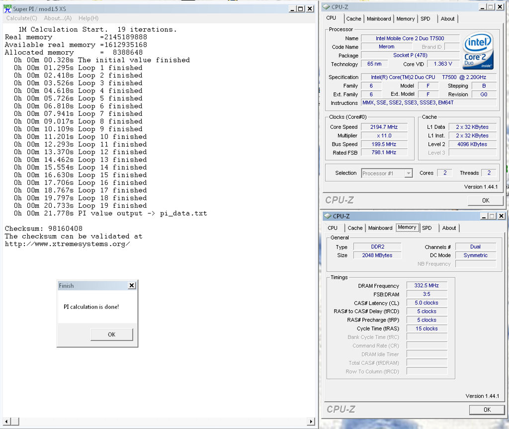Image resolution: width=509 pixels, height=429 pixels.
Task: Click the http://www.xtremesystems.org/ text
Action: tap(67, 244)
